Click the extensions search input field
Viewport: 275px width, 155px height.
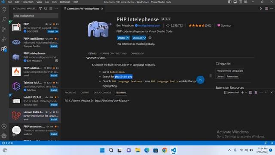pyautogui.click(x=36, y=15)
